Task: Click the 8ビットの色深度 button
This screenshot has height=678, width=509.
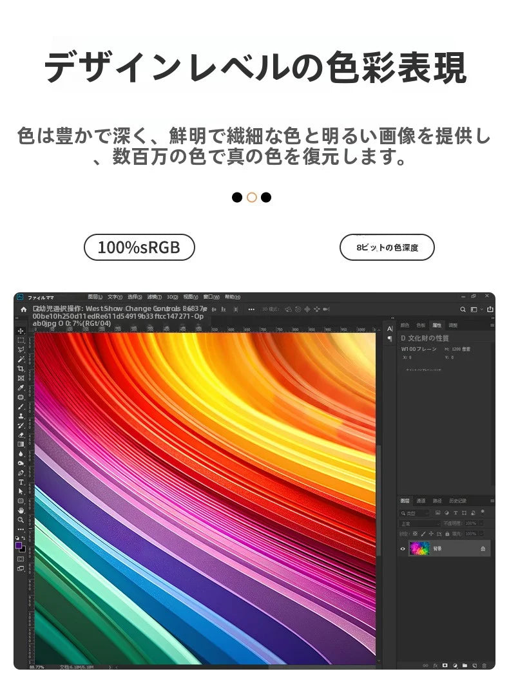Action: 387,247
